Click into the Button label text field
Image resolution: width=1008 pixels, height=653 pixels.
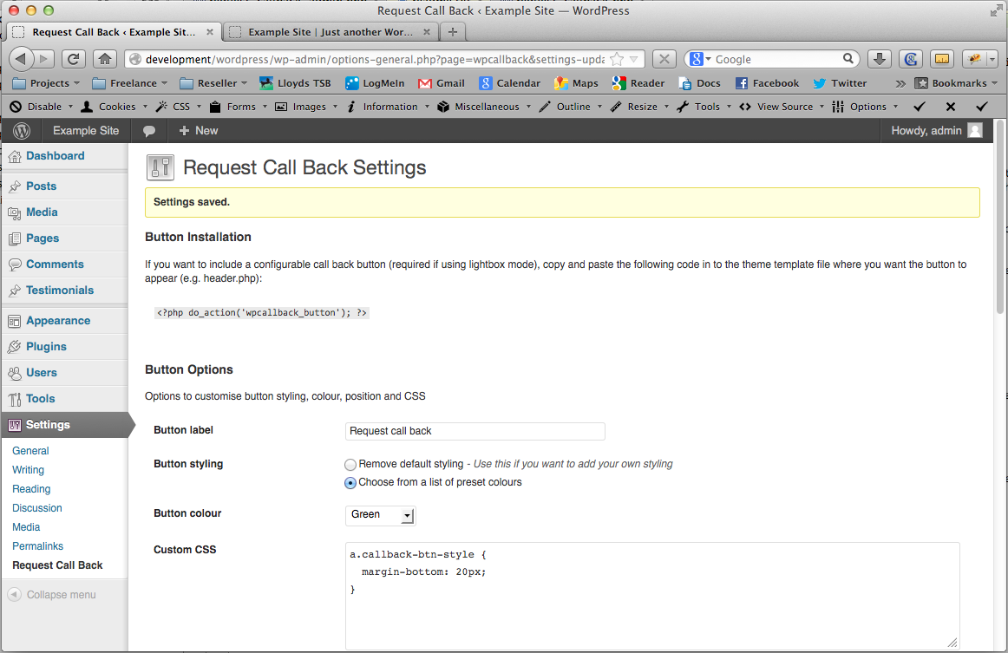coord(475,431)
